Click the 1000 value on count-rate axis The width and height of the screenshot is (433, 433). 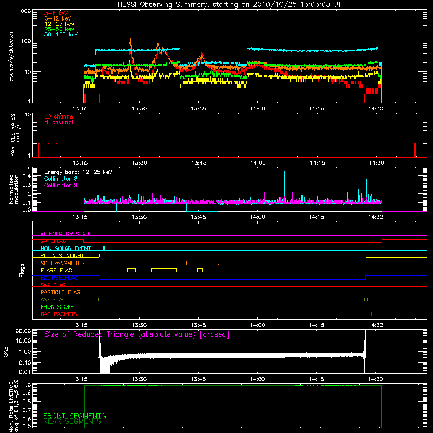pos(24,11)
